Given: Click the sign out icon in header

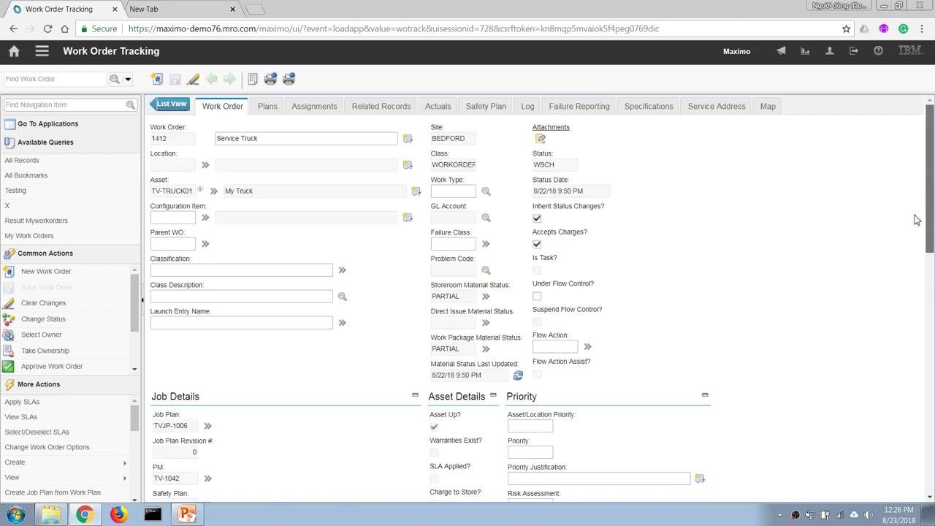Looking at the screenshot, I should pyautogui.click(x=854, y=51).
